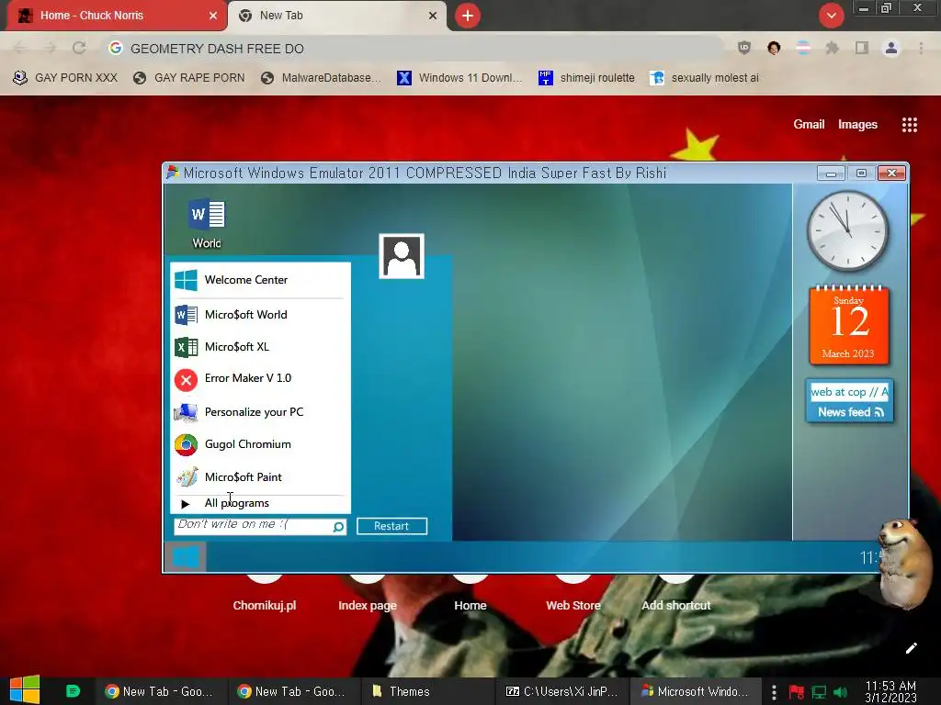Open the Gmail link
The image size is (941, 705).
pyautogui.click(x=809, y=124)
